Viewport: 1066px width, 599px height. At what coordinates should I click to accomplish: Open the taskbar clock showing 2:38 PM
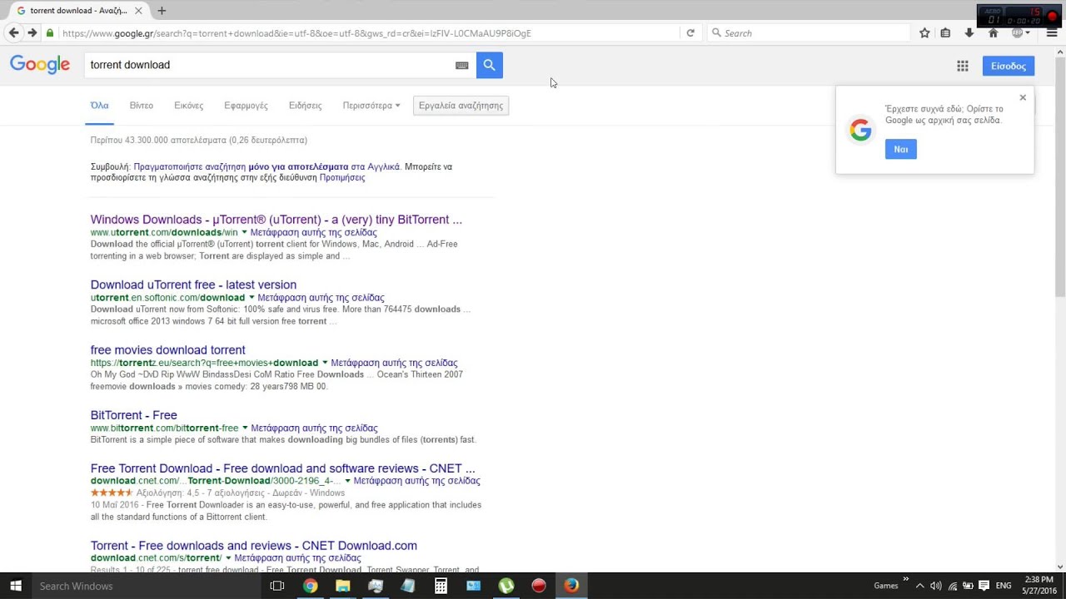click(1039, 586)
